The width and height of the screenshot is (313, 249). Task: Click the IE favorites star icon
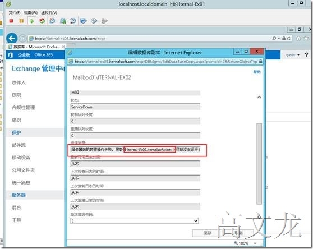coord(306,38)
